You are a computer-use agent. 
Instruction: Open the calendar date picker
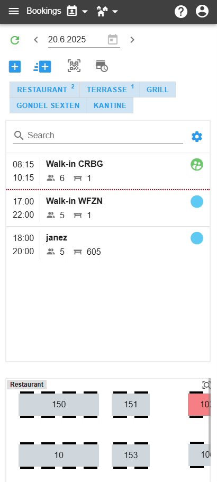pos(113,40)
